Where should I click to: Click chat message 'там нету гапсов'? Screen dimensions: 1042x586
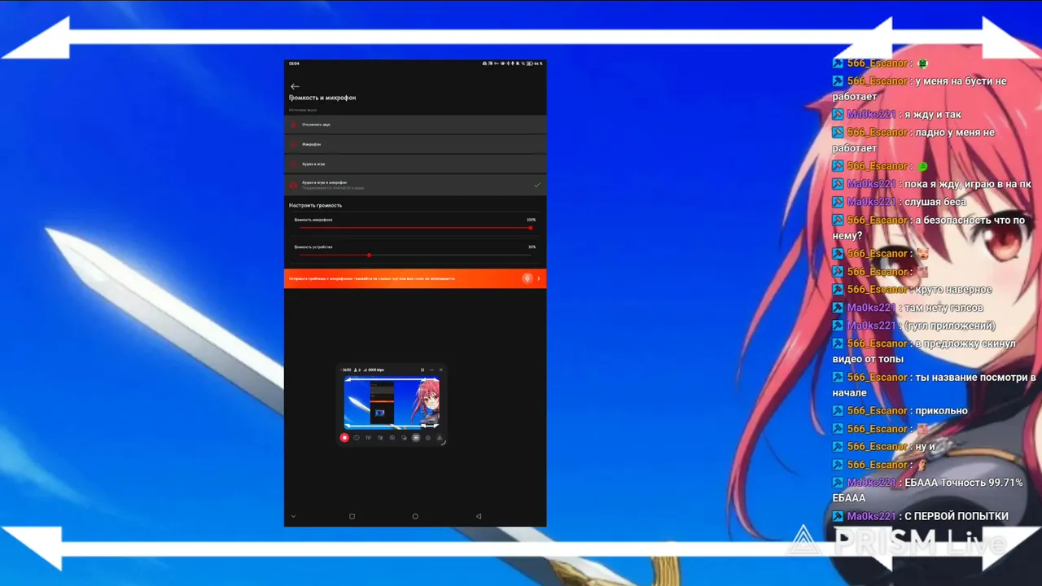point(944,308)
